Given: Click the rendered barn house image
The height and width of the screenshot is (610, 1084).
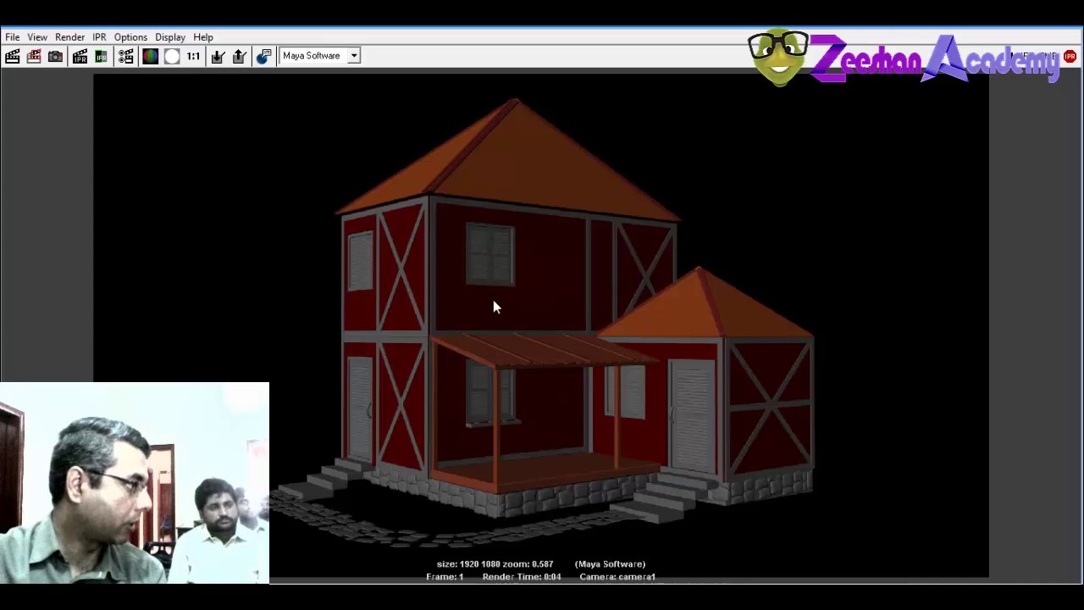Looking at the screenshot, I should pos(540,326).
